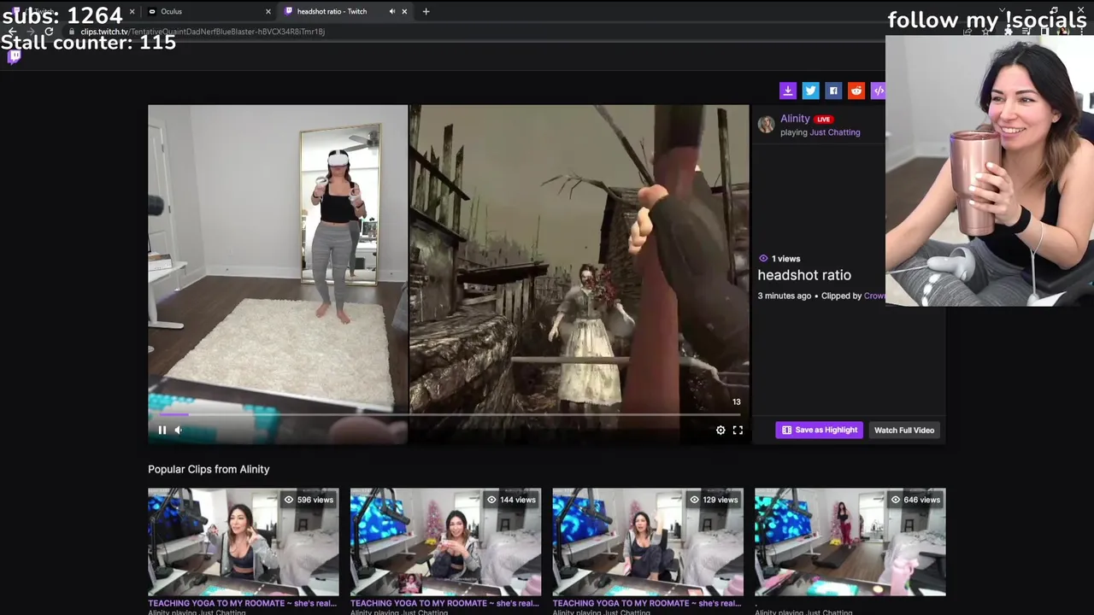Open the popular clip with 129 views
The height and width of the screenshot is (615, 1094).
coord(648,542)
